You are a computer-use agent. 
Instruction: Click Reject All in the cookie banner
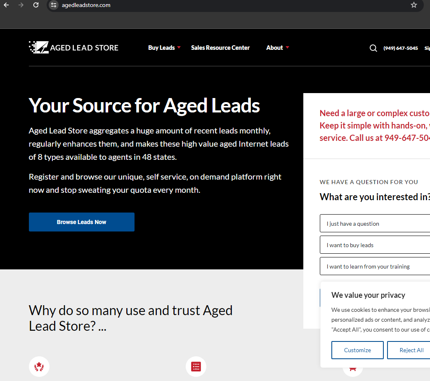[409, 350]
